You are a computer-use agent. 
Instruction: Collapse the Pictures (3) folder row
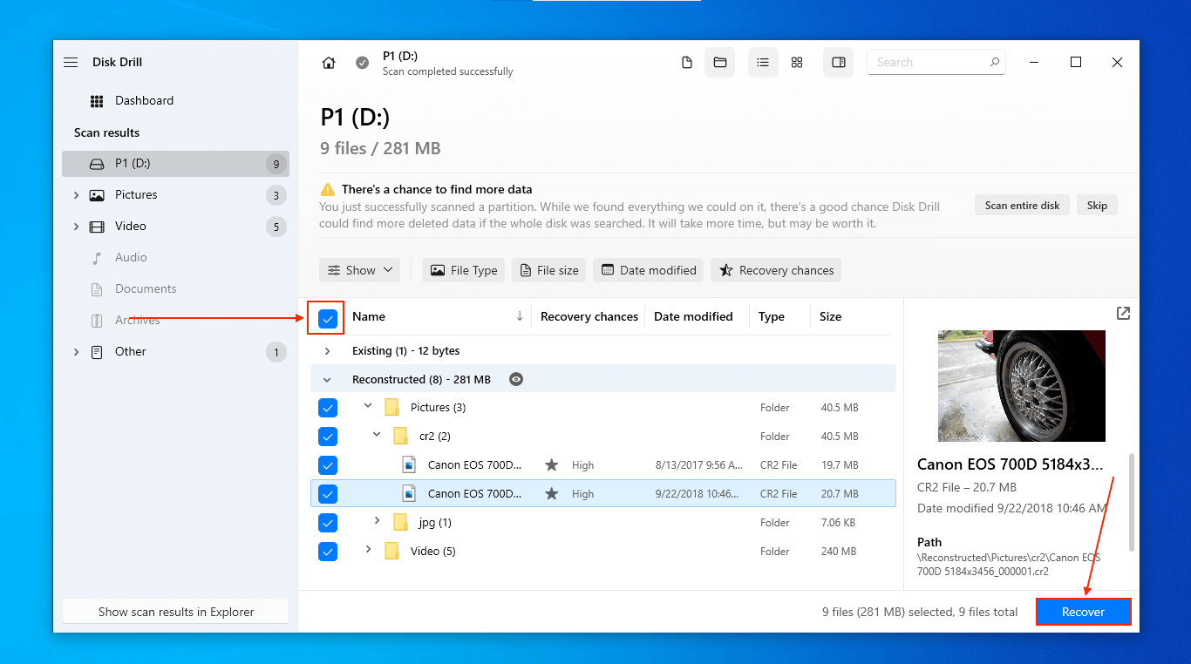point(368,406)
